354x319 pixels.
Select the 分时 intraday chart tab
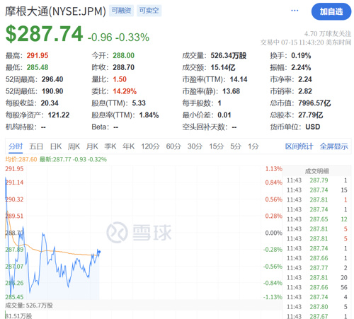click(x=16, y=146)
